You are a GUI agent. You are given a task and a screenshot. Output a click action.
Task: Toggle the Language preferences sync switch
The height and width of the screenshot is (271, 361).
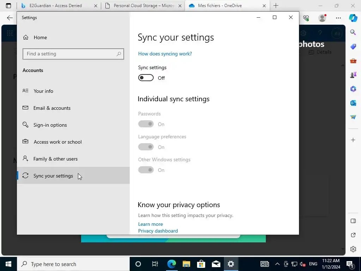click(x=146, y=147)
